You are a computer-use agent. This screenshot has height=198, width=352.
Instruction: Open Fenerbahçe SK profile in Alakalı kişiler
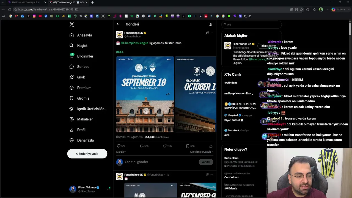[242, 44]
